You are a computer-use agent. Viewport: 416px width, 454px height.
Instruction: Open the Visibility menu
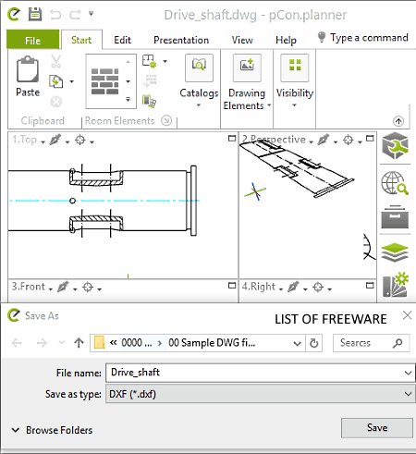[295, 80]
